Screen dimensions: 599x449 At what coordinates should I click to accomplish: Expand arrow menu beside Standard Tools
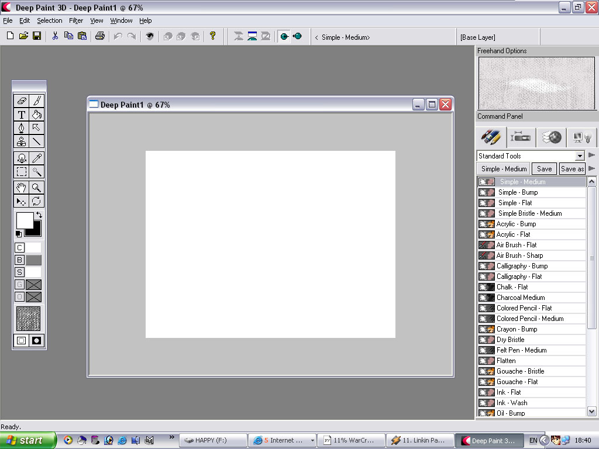pos(592,155)
